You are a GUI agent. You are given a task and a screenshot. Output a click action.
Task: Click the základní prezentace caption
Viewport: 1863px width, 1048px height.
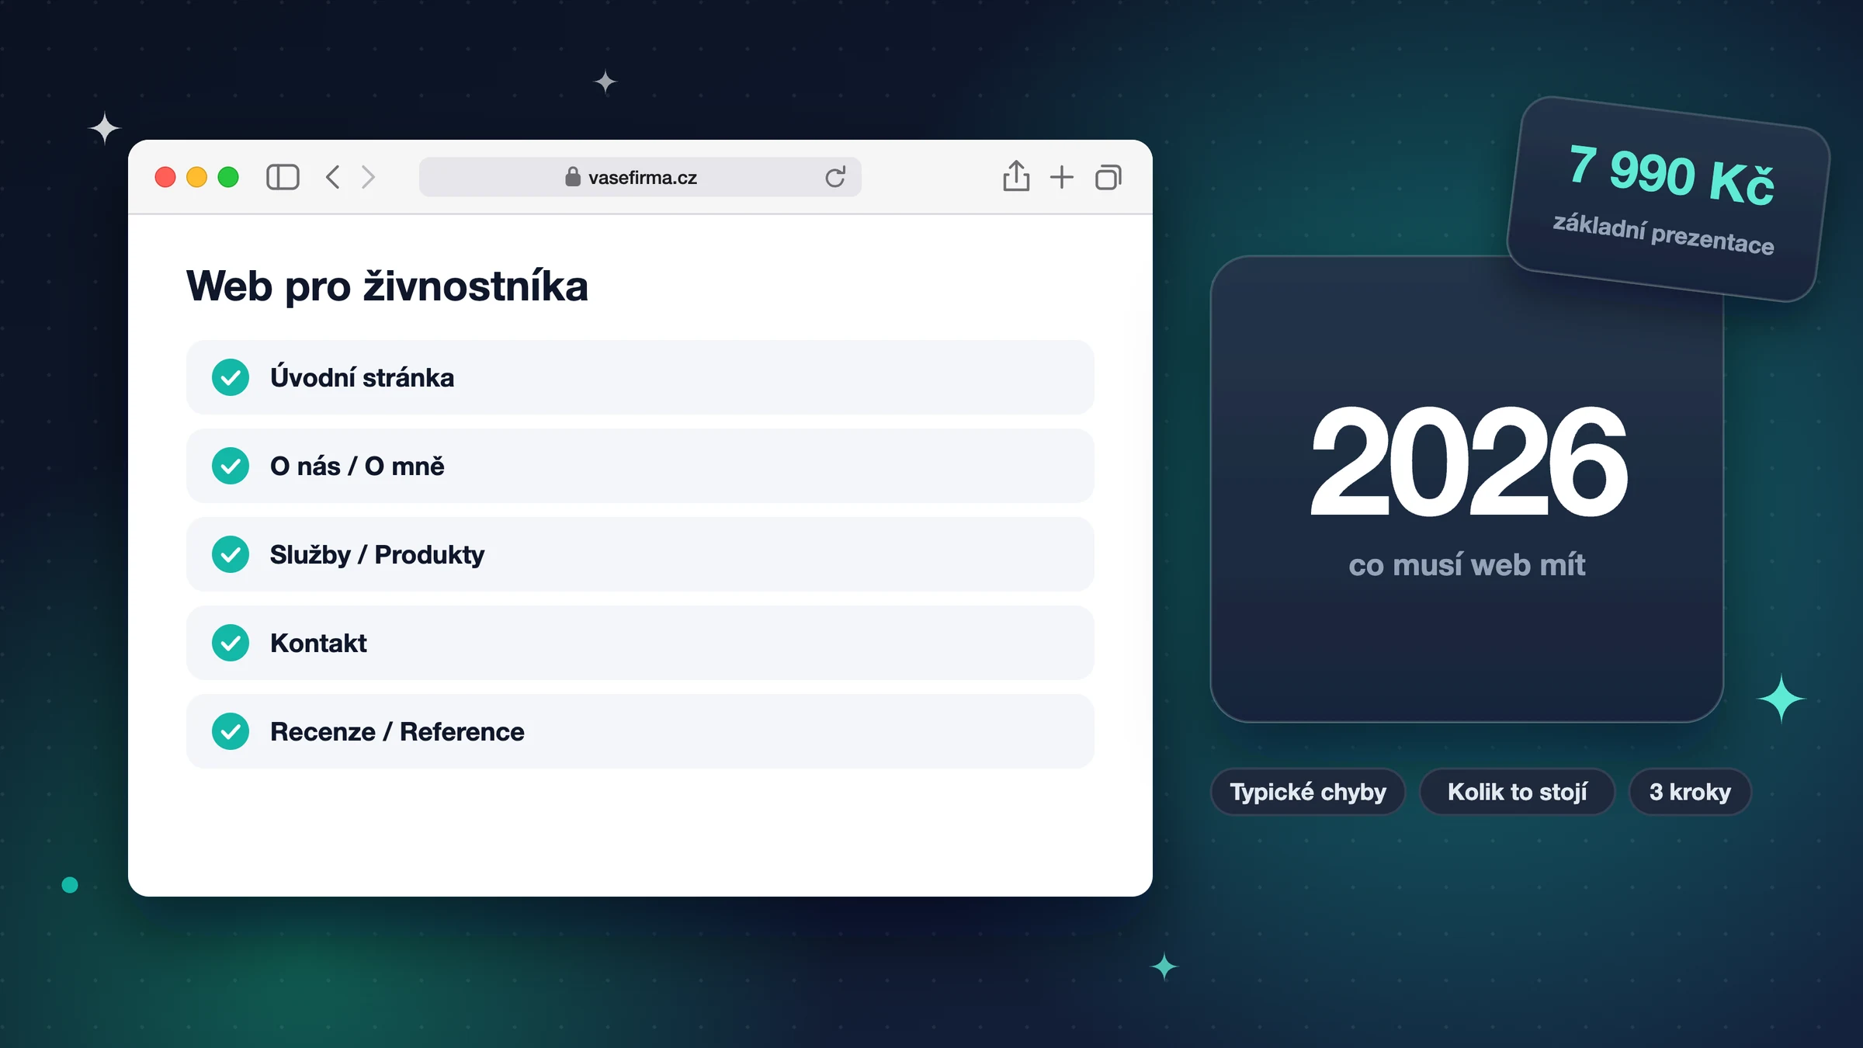(x=1663, y=234)
